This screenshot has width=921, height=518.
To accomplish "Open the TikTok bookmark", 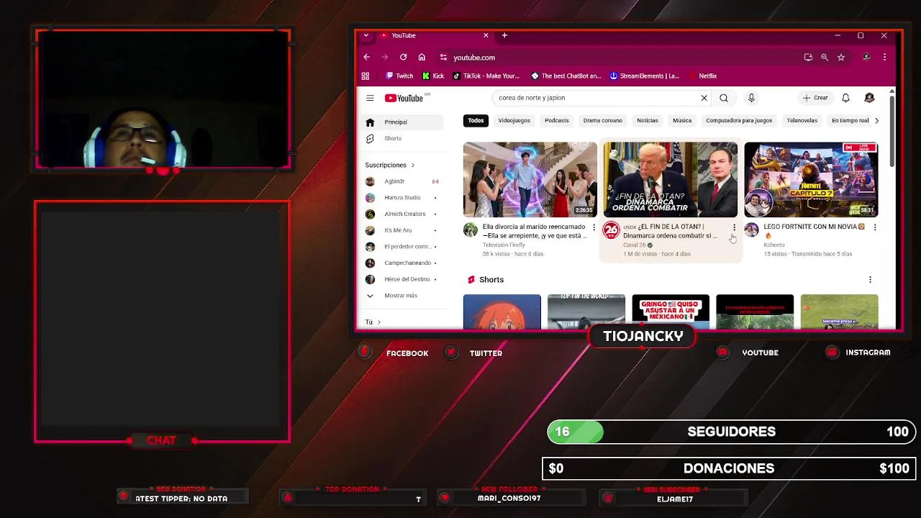I will [x=486, y=76].
